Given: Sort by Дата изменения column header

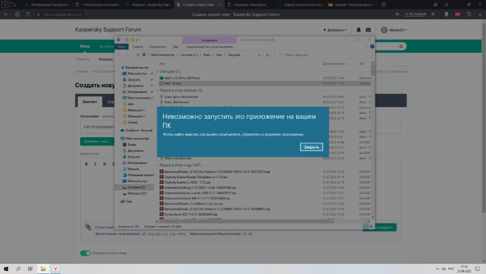Looking at the screenshot, I should [x=333, y=64].
